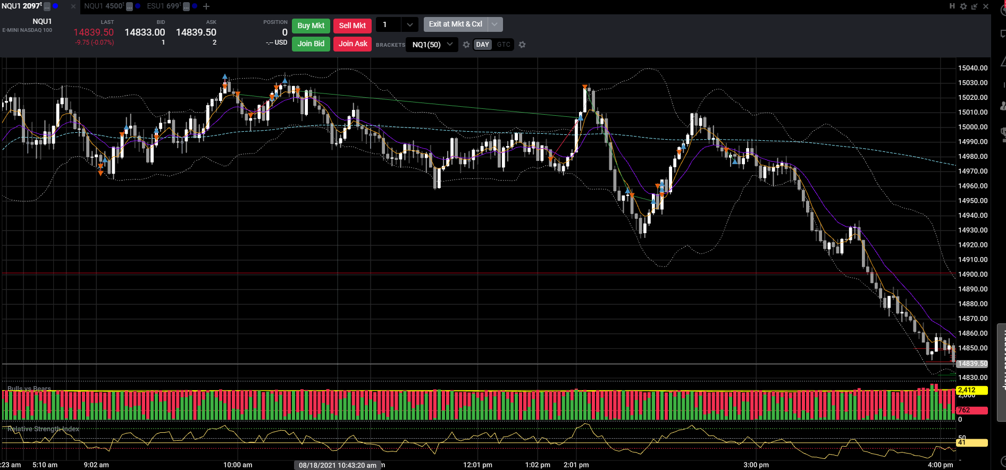1006x470 pixels.
Task: Click the bid price 14833.00
Action: pyautogui.click(x=145, y=32)
